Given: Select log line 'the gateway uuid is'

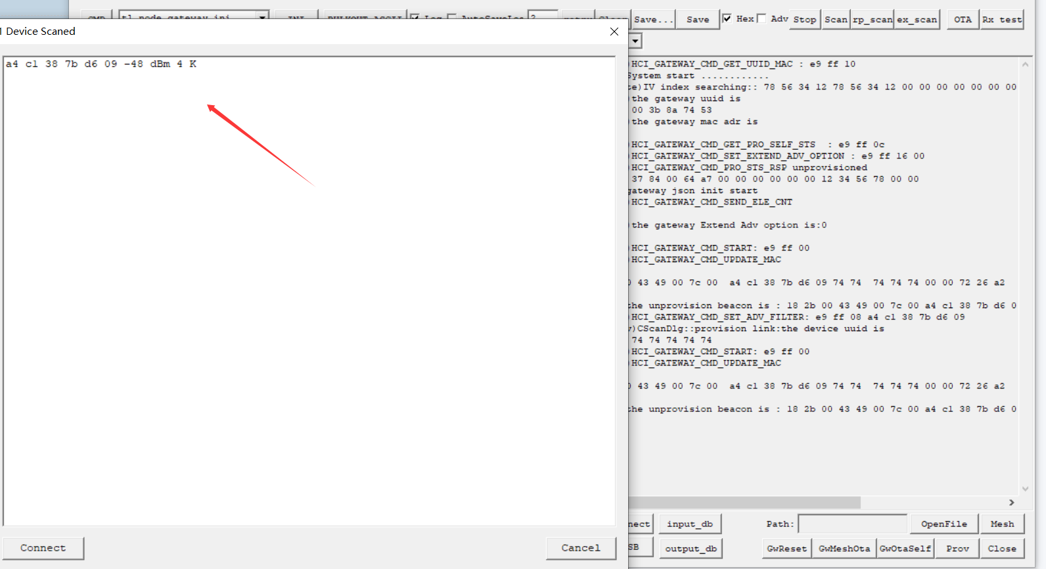Looking at the screenshot, I should 686,99.
